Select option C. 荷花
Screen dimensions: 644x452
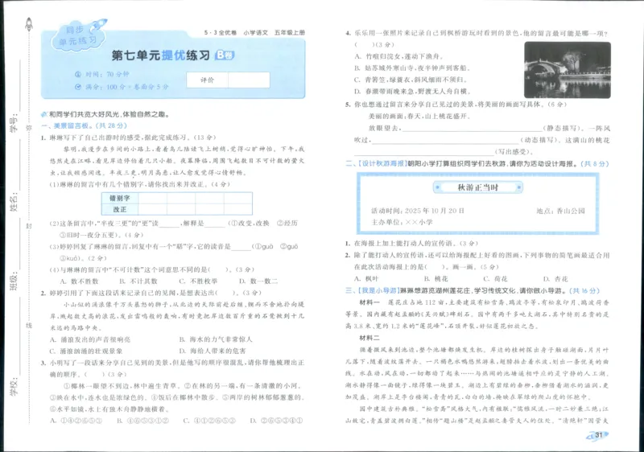(495, 278)
